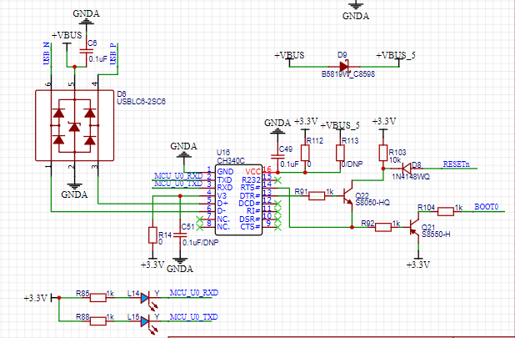Select the BOOT0 net label
This screenshot has height=338, width=515.
point(488,206)
